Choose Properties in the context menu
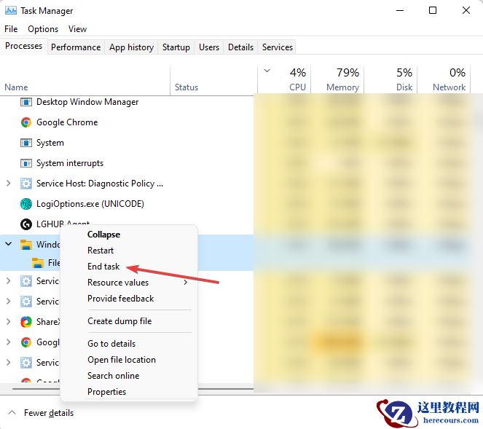This screenshot has width=483, height=429. point(107,392)
